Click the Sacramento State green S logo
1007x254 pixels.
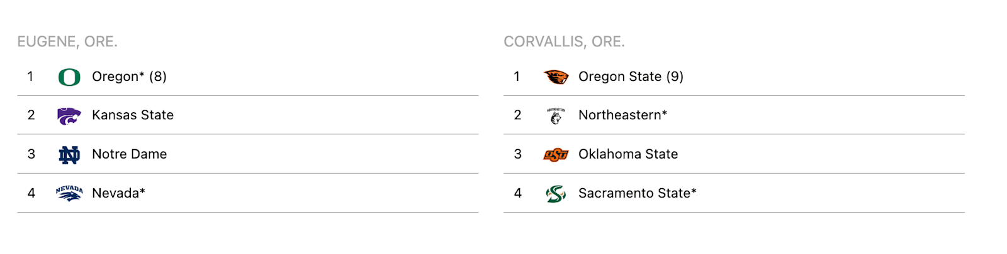(556, 194)
